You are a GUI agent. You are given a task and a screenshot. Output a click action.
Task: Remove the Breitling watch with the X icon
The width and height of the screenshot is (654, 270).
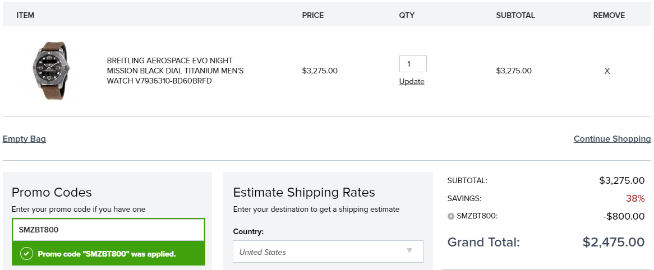coord(607,71)
